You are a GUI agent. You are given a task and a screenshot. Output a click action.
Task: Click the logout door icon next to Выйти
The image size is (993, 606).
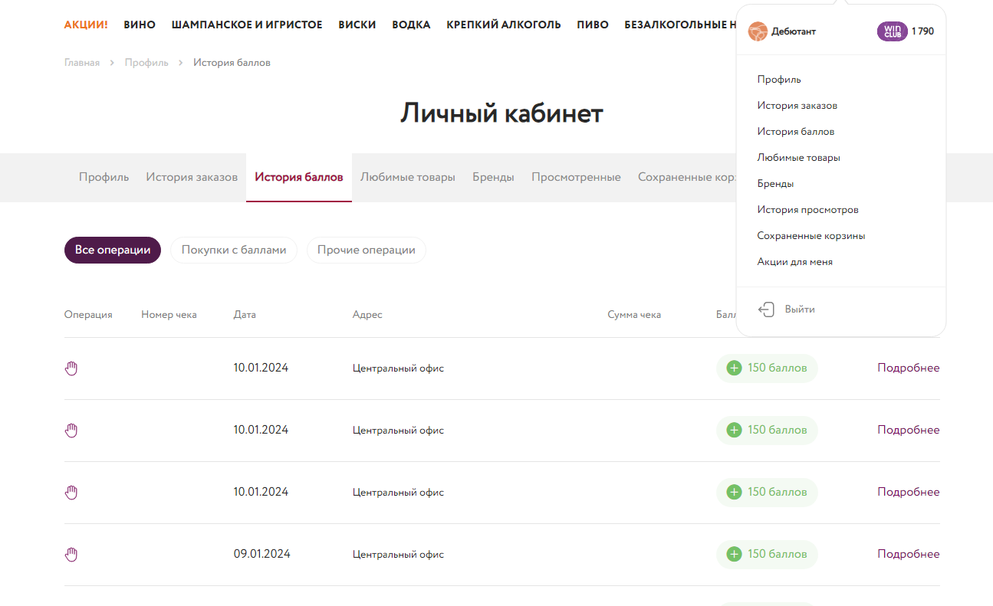766,310
